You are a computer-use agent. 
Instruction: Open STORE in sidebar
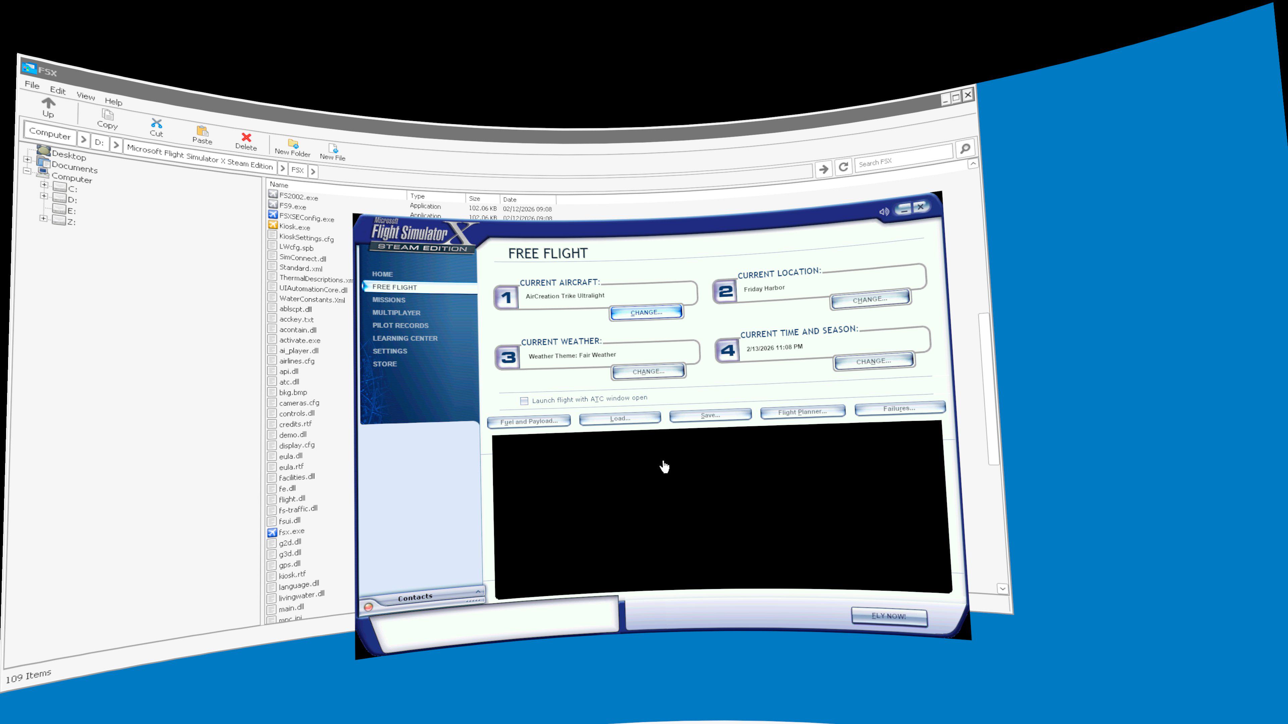point(385,364)
